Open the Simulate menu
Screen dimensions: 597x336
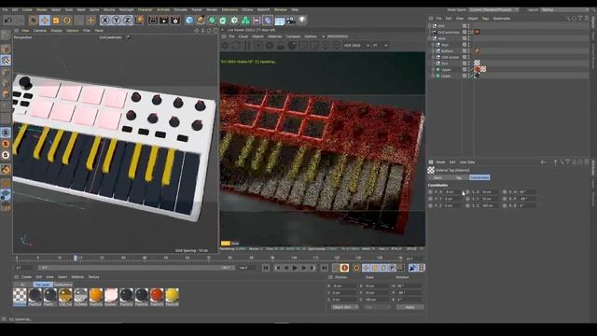coord(180,10)
